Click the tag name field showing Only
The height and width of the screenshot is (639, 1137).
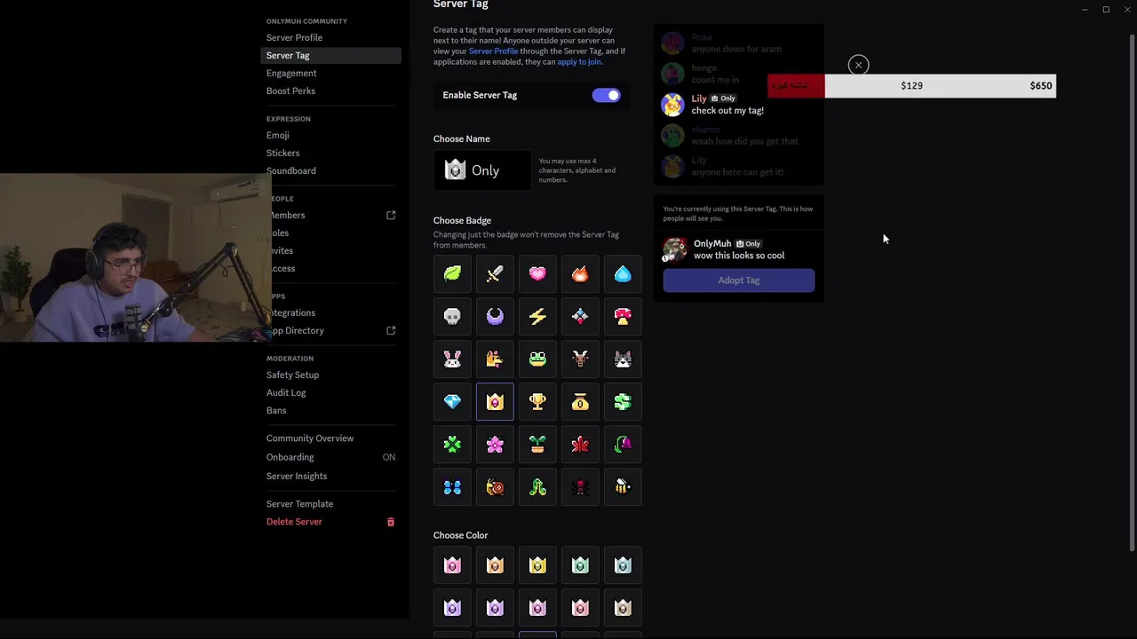click(482, 170)
